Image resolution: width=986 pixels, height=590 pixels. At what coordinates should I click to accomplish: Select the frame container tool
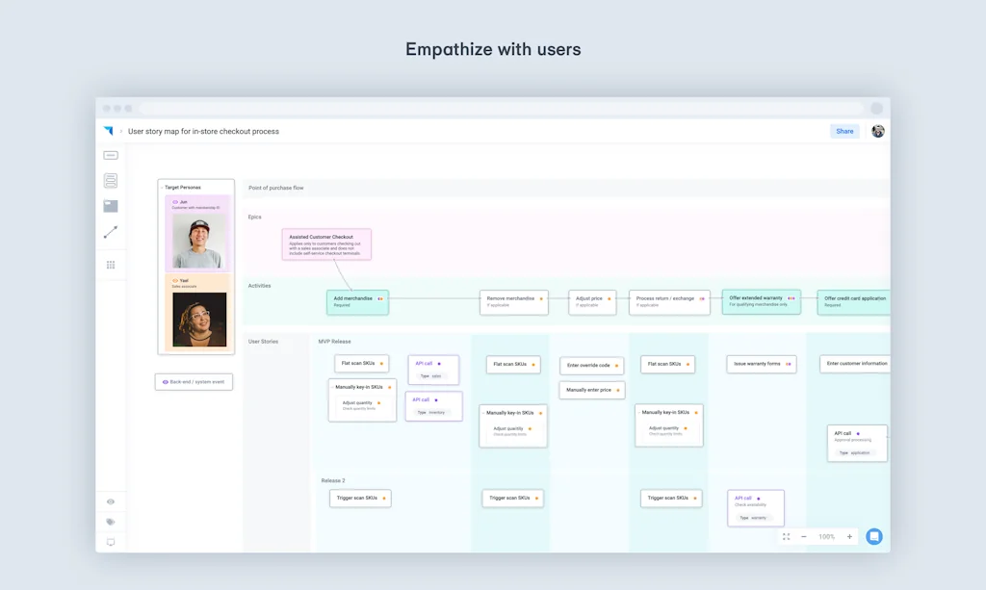[x=111, y=206]
